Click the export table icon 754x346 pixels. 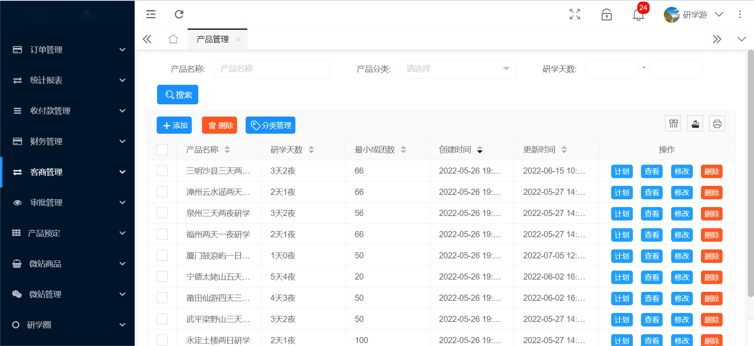695,123
